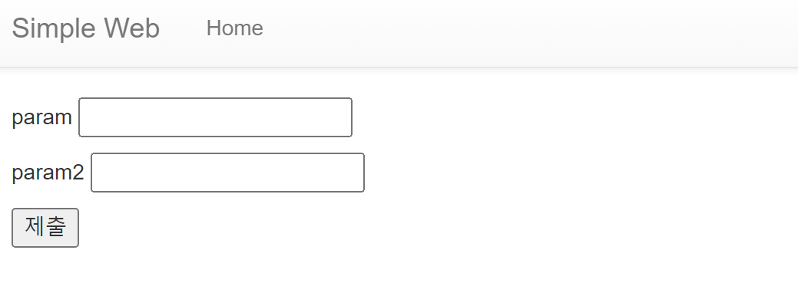
Task: Send the form using 제출
Action: coord(45,228)
